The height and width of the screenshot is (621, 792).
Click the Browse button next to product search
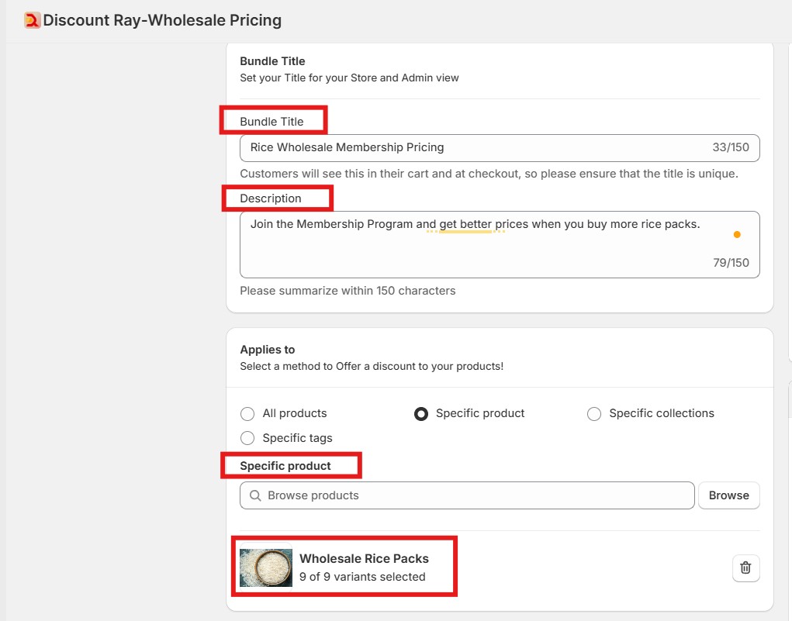pyautogui.click(x=728, y=495)
